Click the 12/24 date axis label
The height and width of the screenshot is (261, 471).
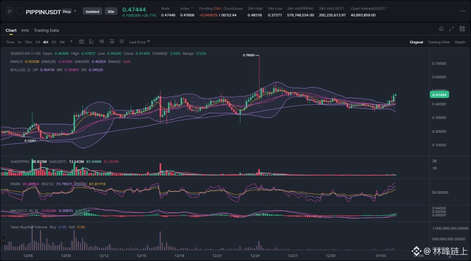(255, 255)
